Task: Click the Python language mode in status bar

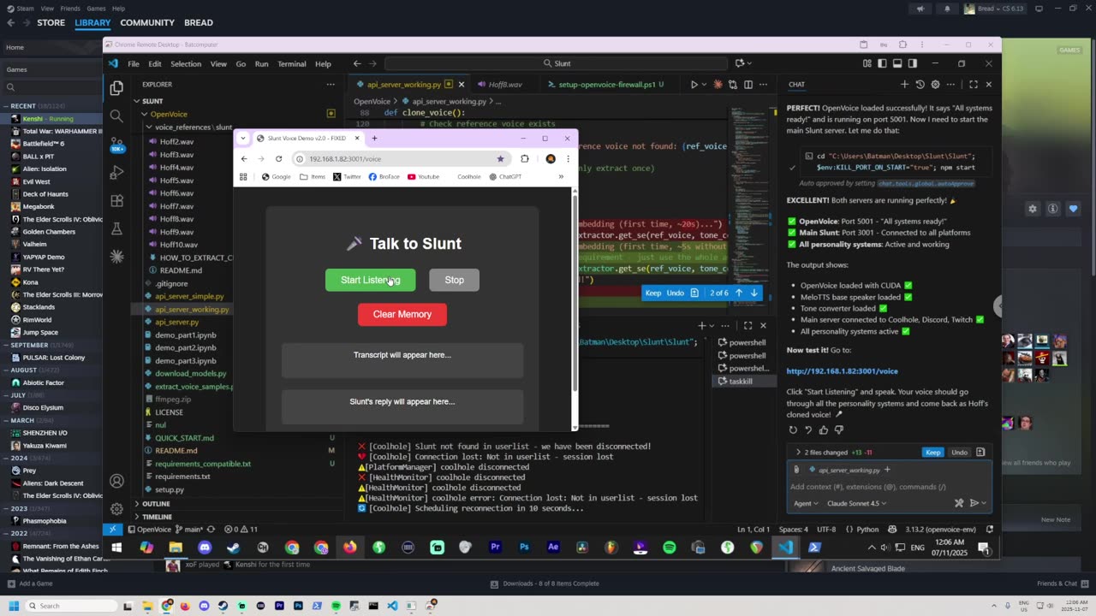Action: (867, 530)
